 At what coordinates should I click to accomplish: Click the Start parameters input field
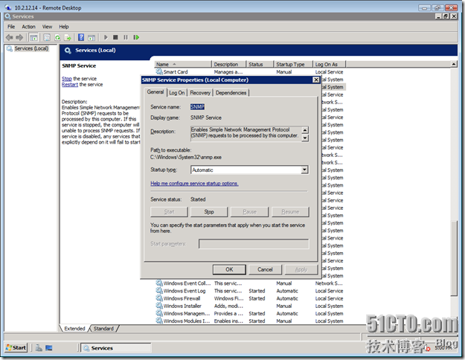254,244
